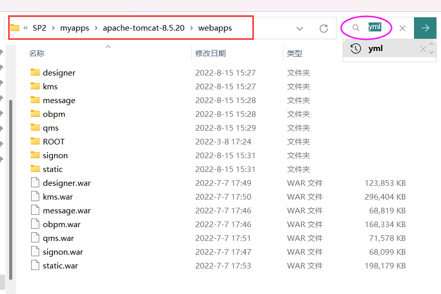Select the static folder icon
Screen dimensions: 441x294
point(35,169)
